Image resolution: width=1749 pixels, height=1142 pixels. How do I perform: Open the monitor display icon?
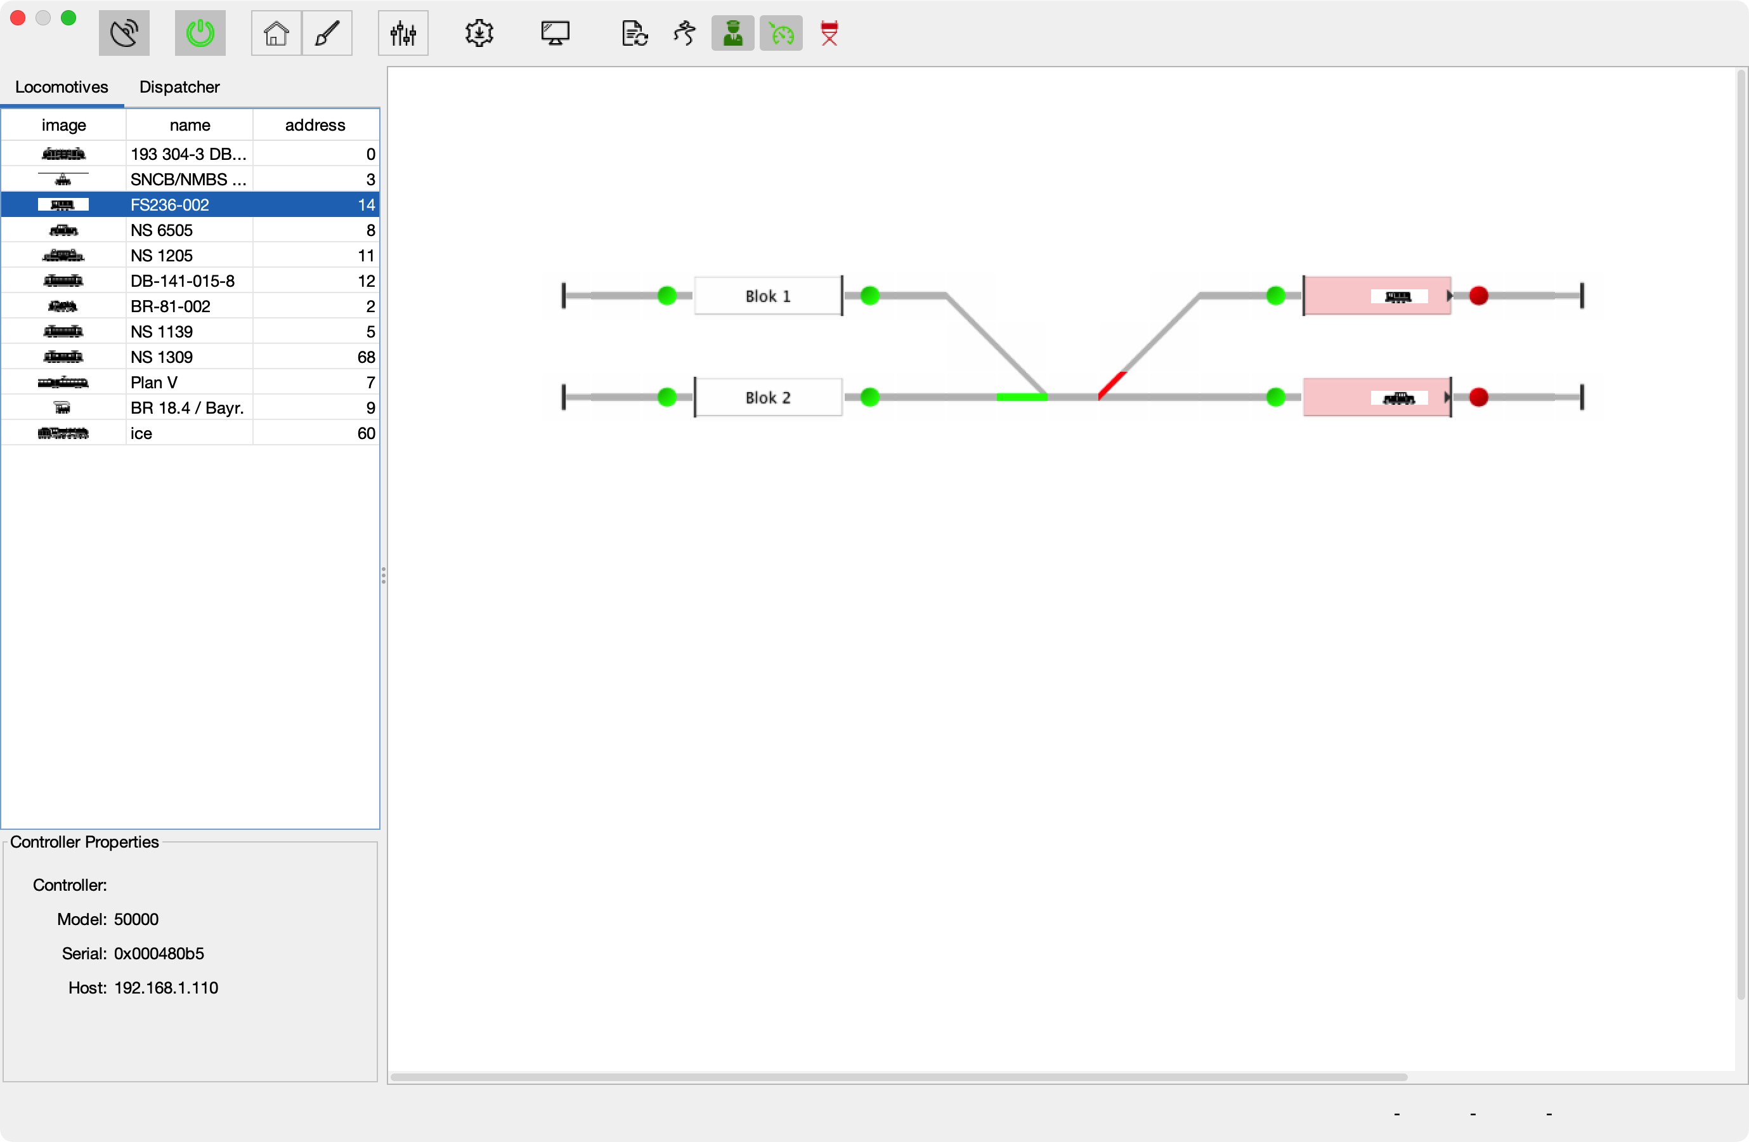point(555,33)
